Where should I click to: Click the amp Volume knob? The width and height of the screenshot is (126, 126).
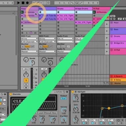pyautogui.click(x=64, y=110)
